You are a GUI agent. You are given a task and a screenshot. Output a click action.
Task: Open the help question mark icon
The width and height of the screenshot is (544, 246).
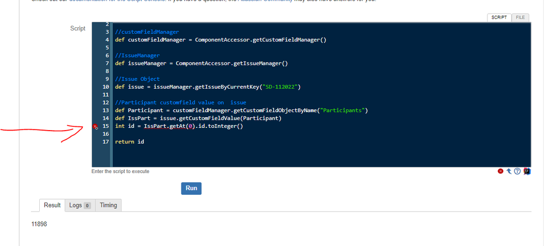click(517, 171)
